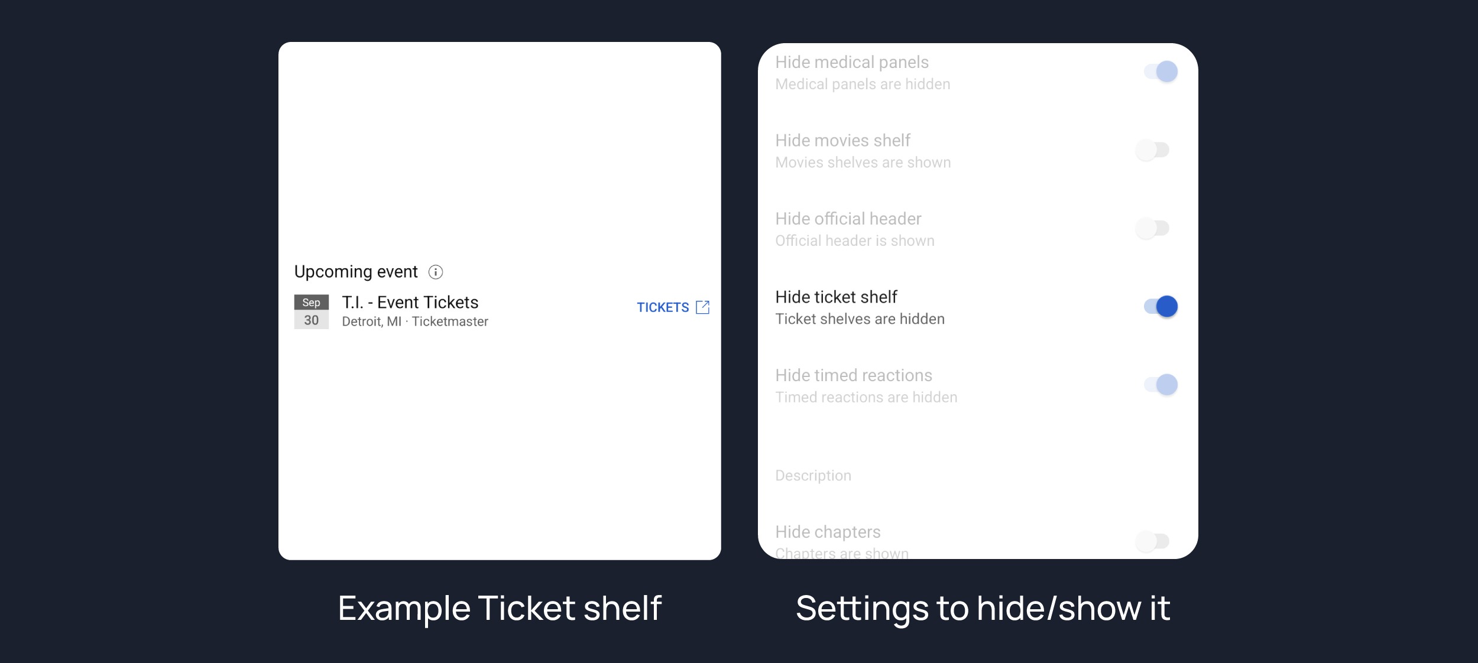Click the 'Hide movies shelf' setting label

tap(842, 141)
